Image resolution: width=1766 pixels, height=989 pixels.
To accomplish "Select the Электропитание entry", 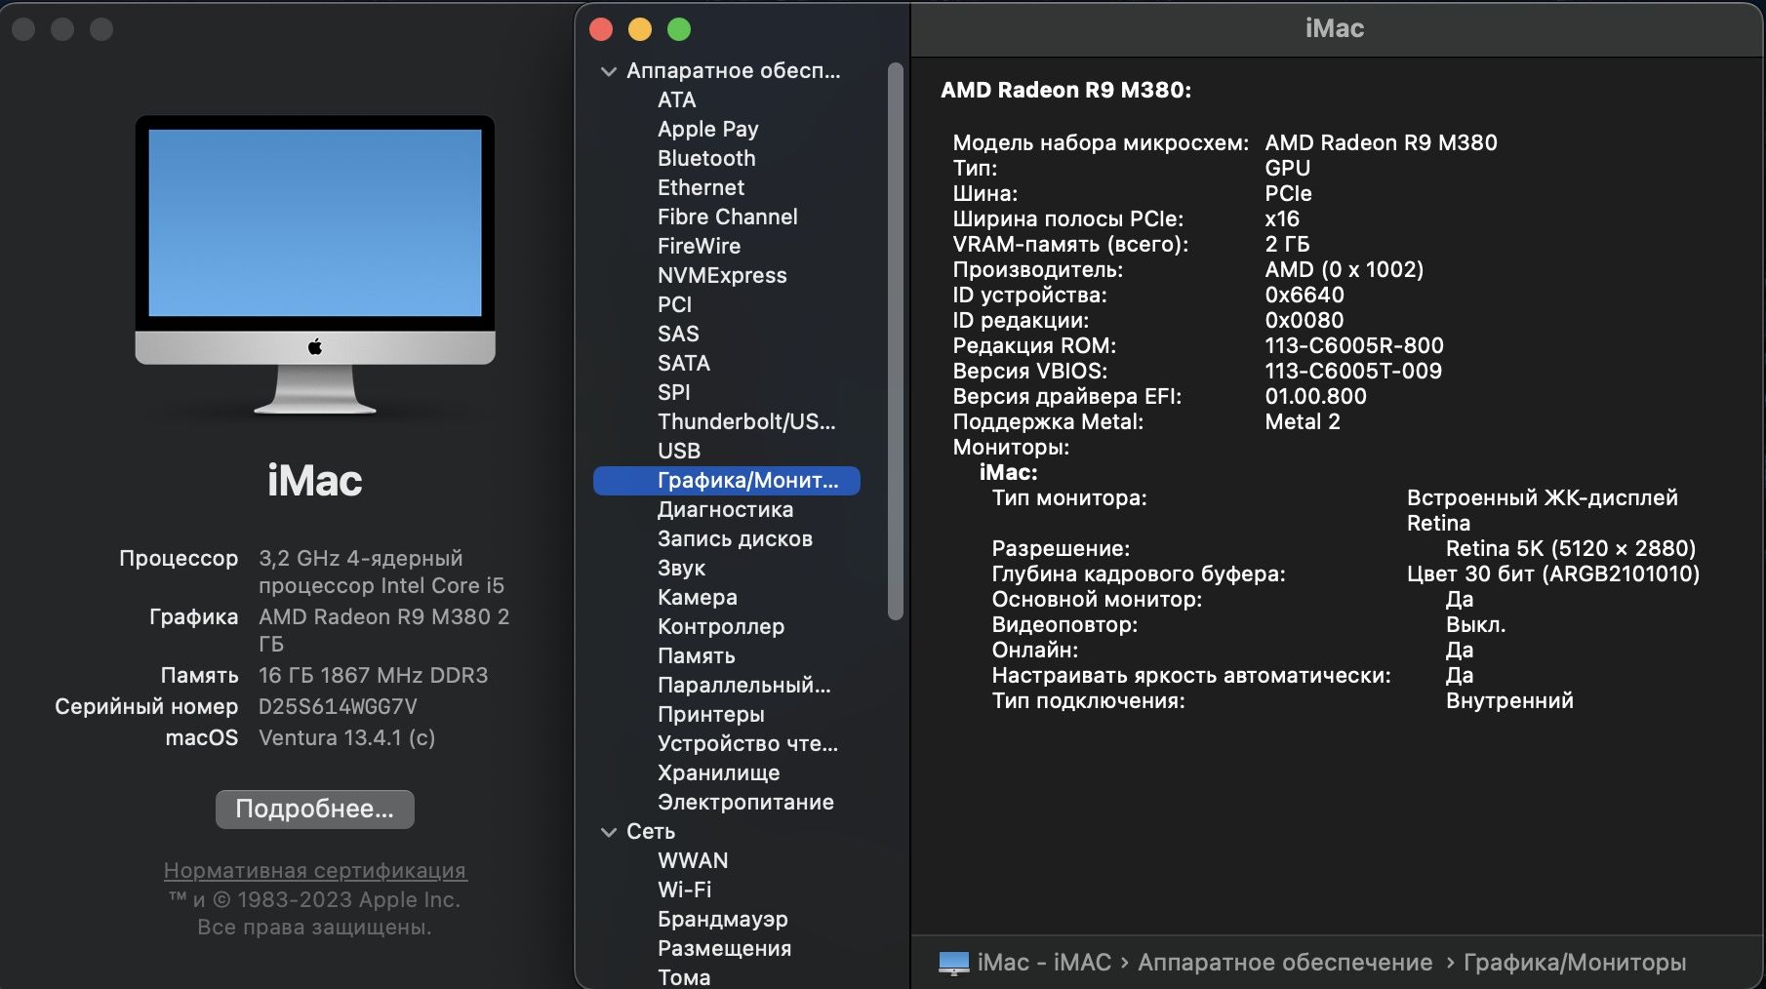I will (x=745, y=802).
